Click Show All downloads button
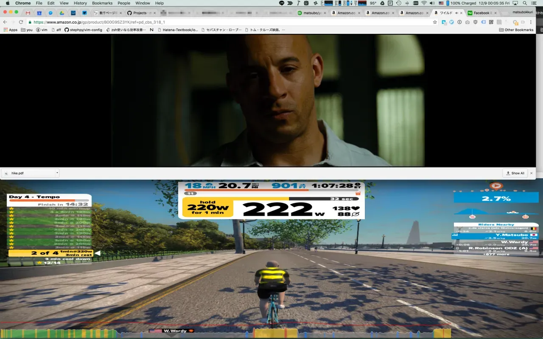Viewport: 543px width, 339px height. [x=515, y=173]
